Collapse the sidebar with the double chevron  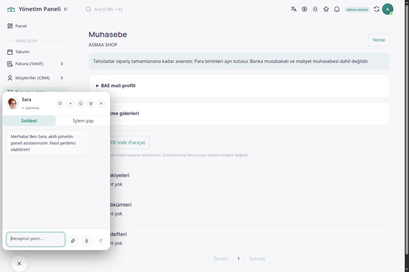pyautogui.click(x=66, y=9)
